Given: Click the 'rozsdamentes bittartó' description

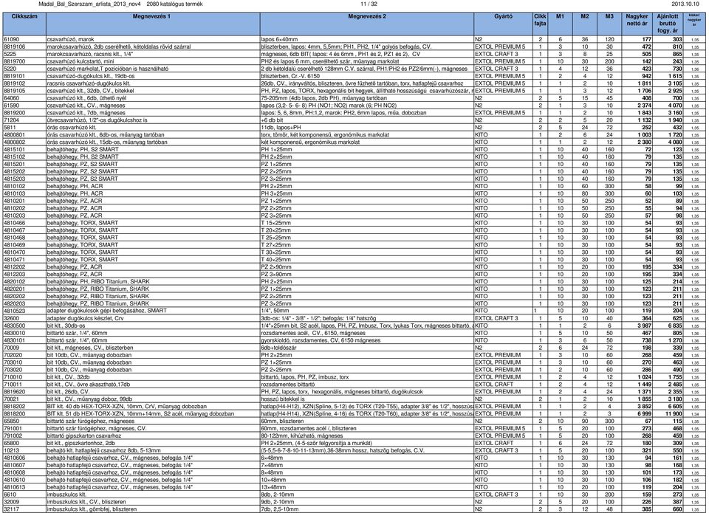Looking at the screenshot, I should [x=288, y=384].
